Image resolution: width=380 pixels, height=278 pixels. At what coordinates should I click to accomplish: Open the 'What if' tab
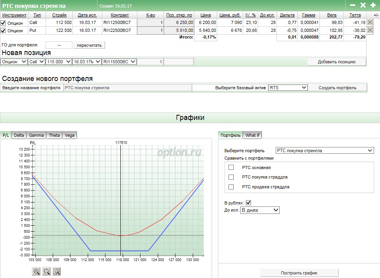click(x=253, y=135)
